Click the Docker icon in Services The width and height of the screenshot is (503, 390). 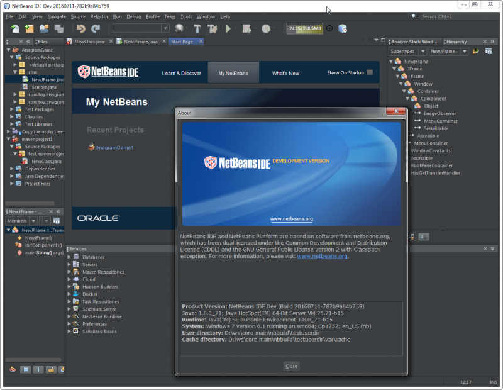click(76, 294)
